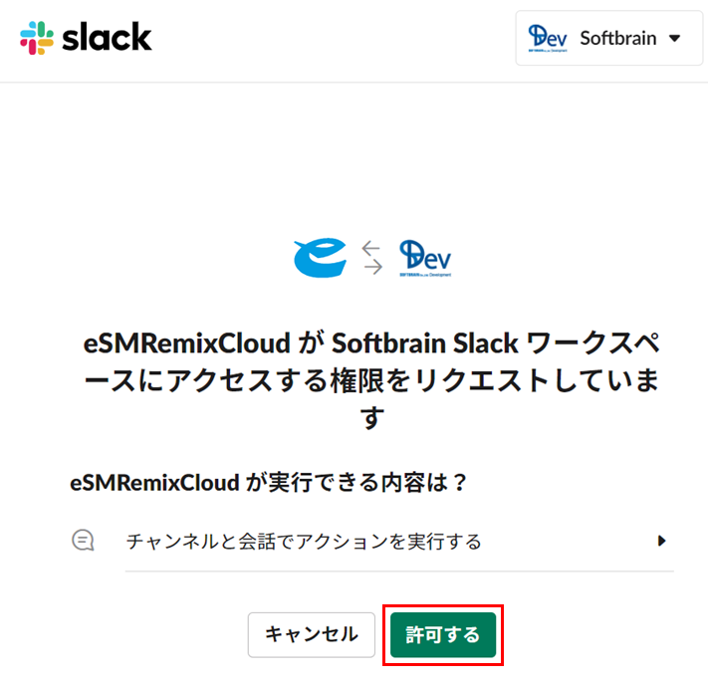
Task: Click the permission request heading text
Action: pos(372,380)
